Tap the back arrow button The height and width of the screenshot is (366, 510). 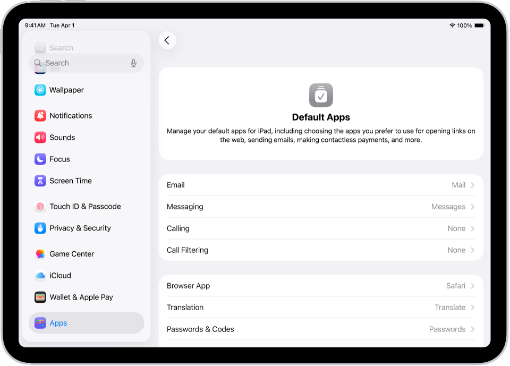tap(167, 40)
